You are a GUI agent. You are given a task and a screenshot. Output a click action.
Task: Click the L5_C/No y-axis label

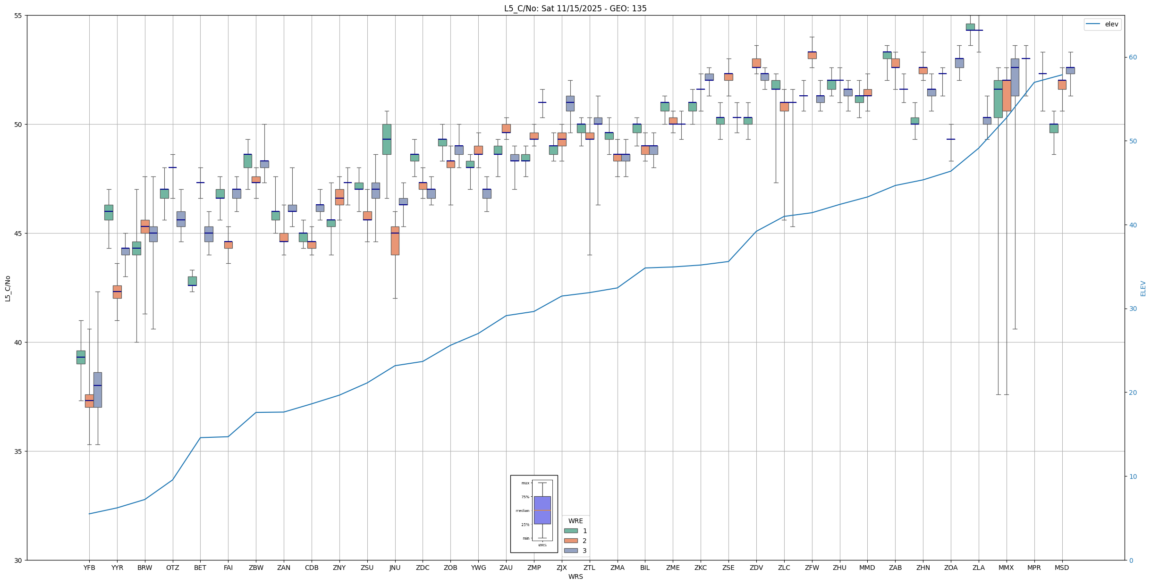click(x=8, y=288)
